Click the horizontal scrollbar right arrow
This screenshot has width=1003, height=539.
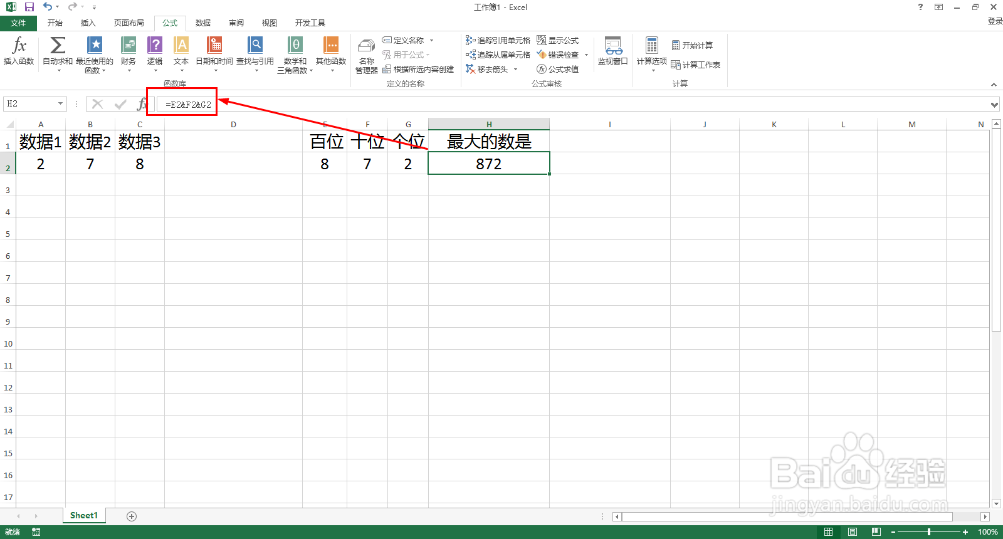pos(985,516)
